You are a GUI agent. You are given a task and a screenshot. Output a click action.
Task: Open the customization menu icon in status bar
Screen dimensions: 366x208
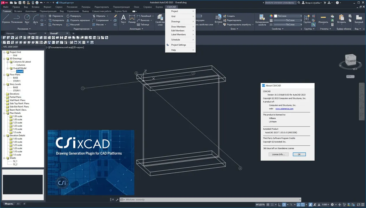click(363, 205)
